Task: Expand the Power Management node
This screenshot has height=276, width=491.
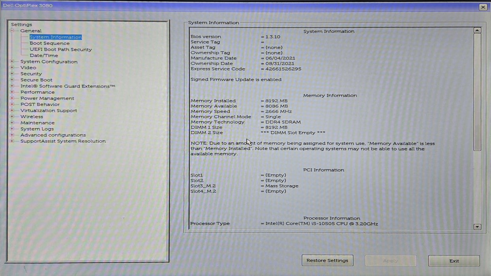Action: point(12,98)
